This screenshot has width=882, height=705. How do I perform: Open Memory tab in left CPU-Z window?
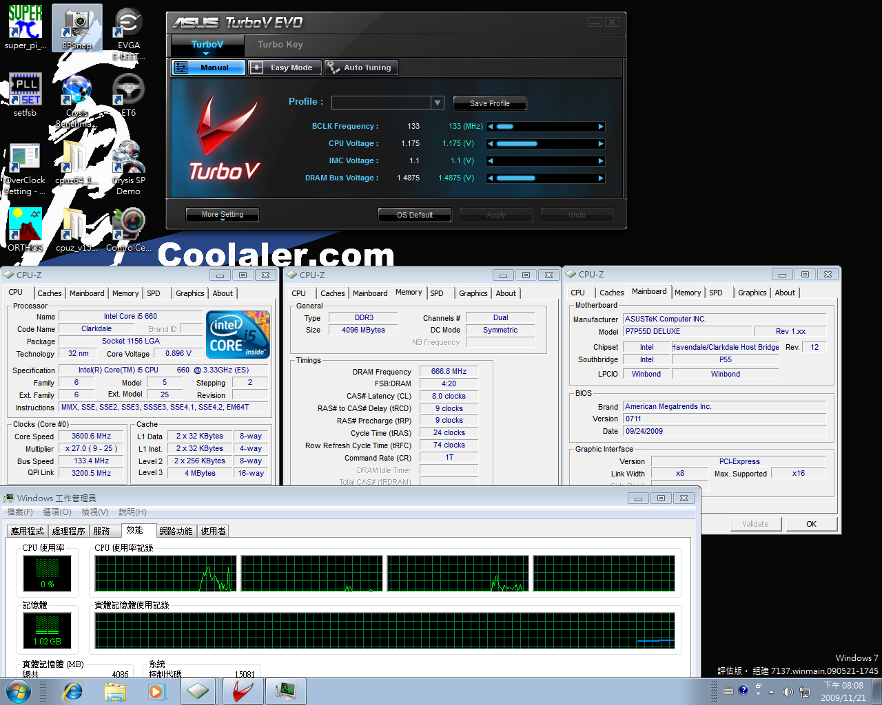click(125, 293)
